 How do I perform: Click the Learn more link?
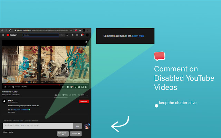(138, 36)
